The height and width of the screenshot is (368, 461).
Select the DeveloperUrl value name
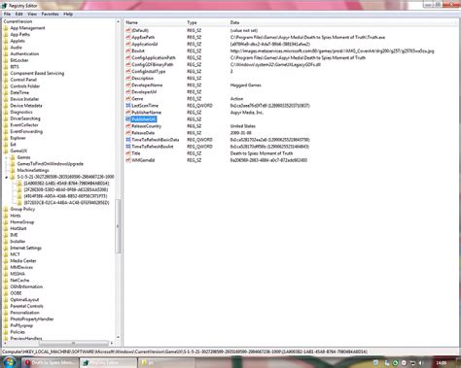[144, 92]
